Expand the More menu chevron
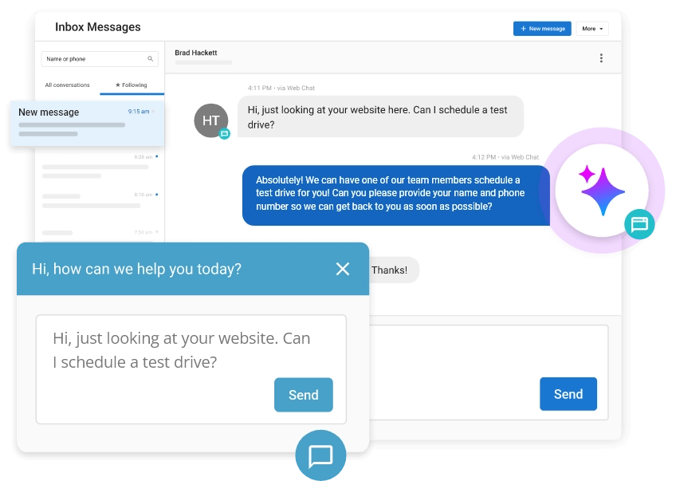The width and height of the screenshot is (676, 481). pyautogui.click(x=600, y=28)
